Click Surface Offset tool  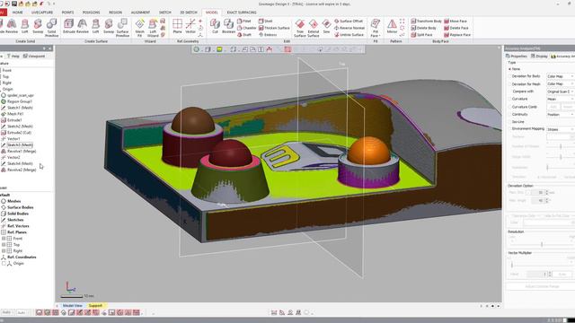coord(349,22)
